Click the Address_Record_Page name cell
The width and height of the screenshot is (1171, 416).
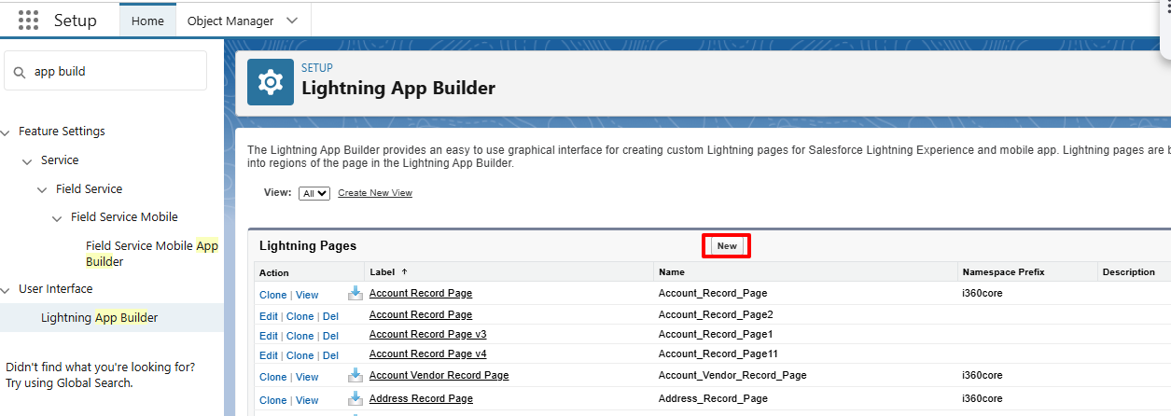pos(713,398)
